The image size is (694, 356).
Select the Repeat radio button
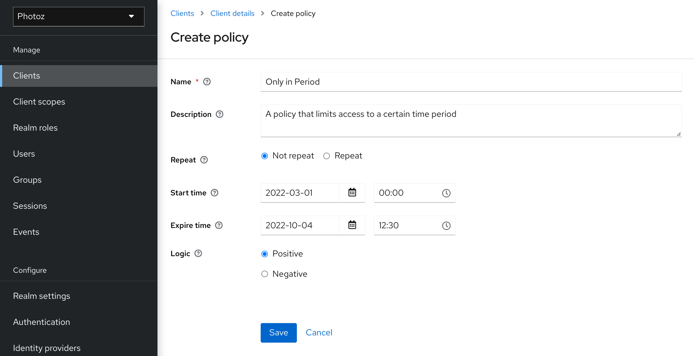327,156
